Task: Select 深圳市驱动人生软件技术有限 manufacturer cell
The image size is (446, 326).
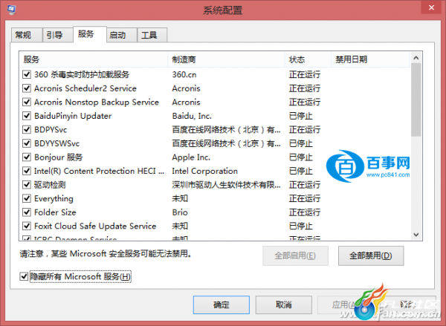Action: click(226, 185)
